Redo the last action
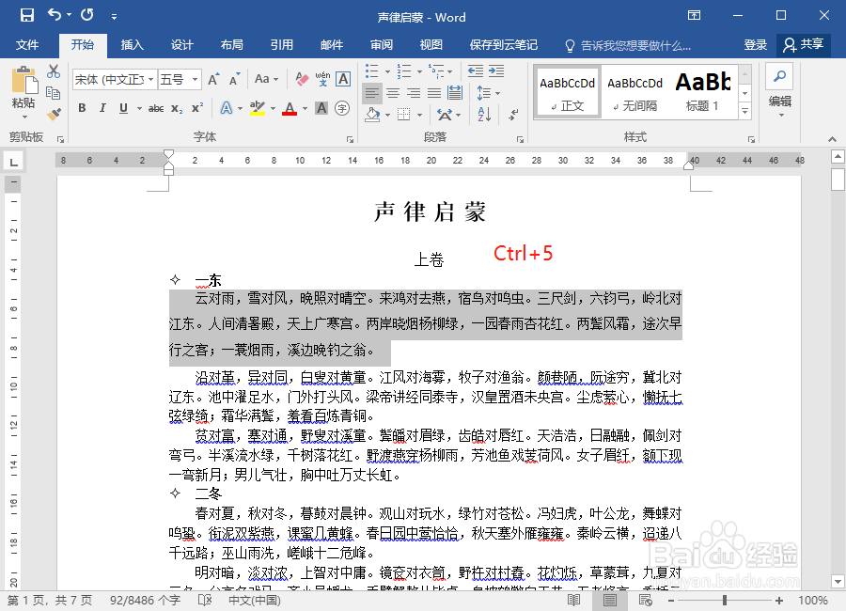Image resolution: width=846 pixels, height=611 pixels. [86, 15]
